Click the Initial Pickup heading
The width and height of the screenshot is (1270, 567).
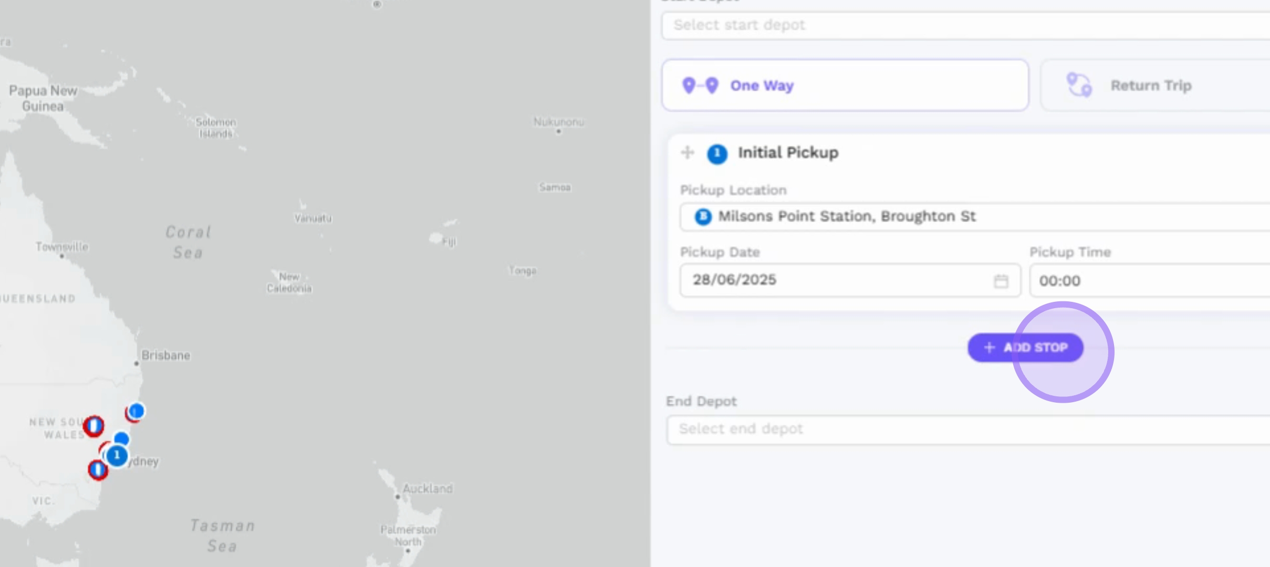pos(788,153)
